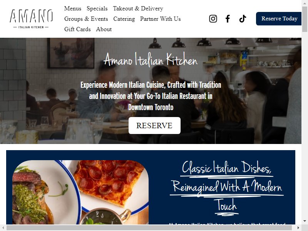Click the white RESERVE hero button
The width and height of the screenshot is (308, 231).
tap(154, 126)
